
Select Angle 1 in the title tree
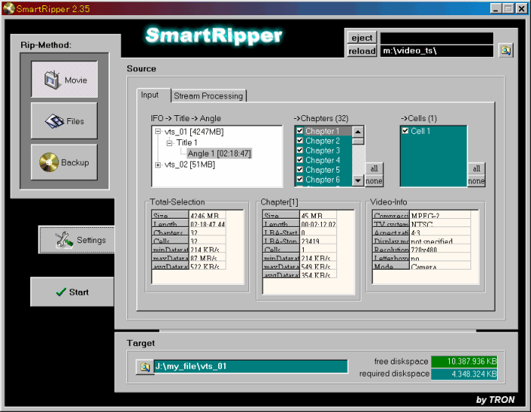pos(219,154)
